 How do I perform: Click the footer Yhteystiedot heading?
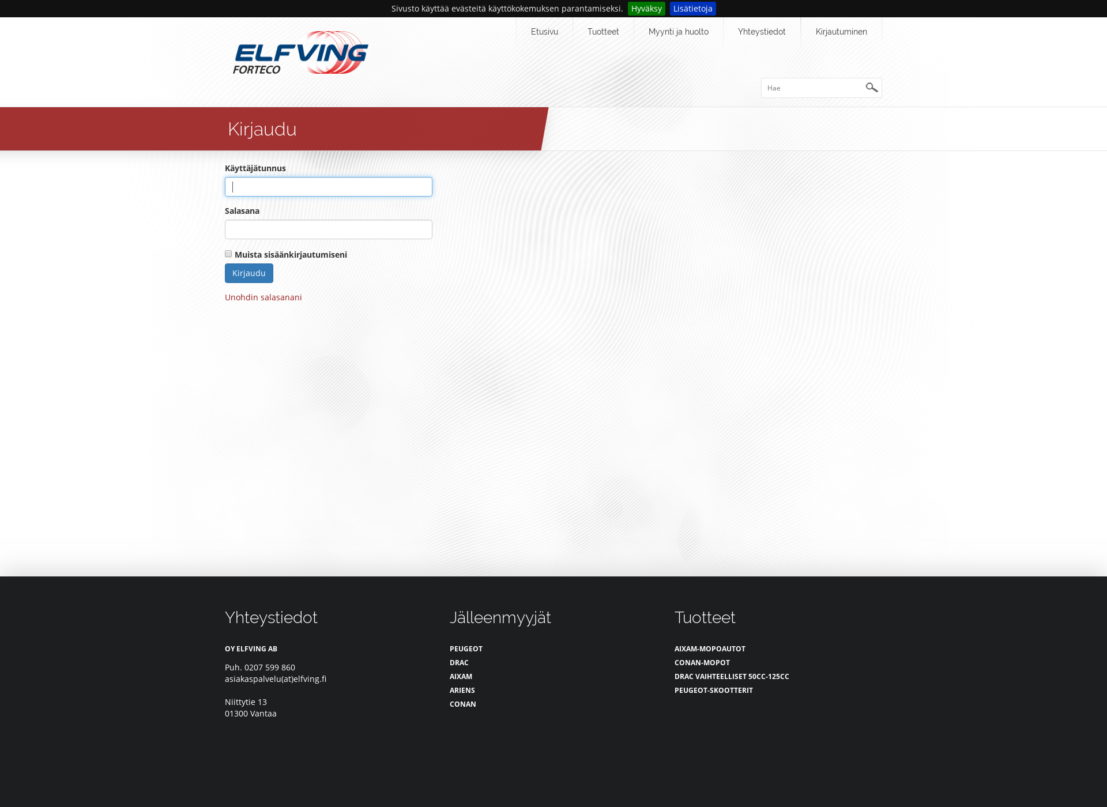pyautogui.click(x=271, y=618)
